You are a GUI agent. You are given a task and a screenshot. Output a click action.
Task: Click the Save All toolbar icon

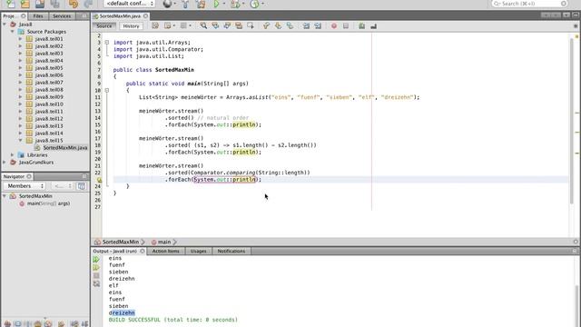[54, 4]
